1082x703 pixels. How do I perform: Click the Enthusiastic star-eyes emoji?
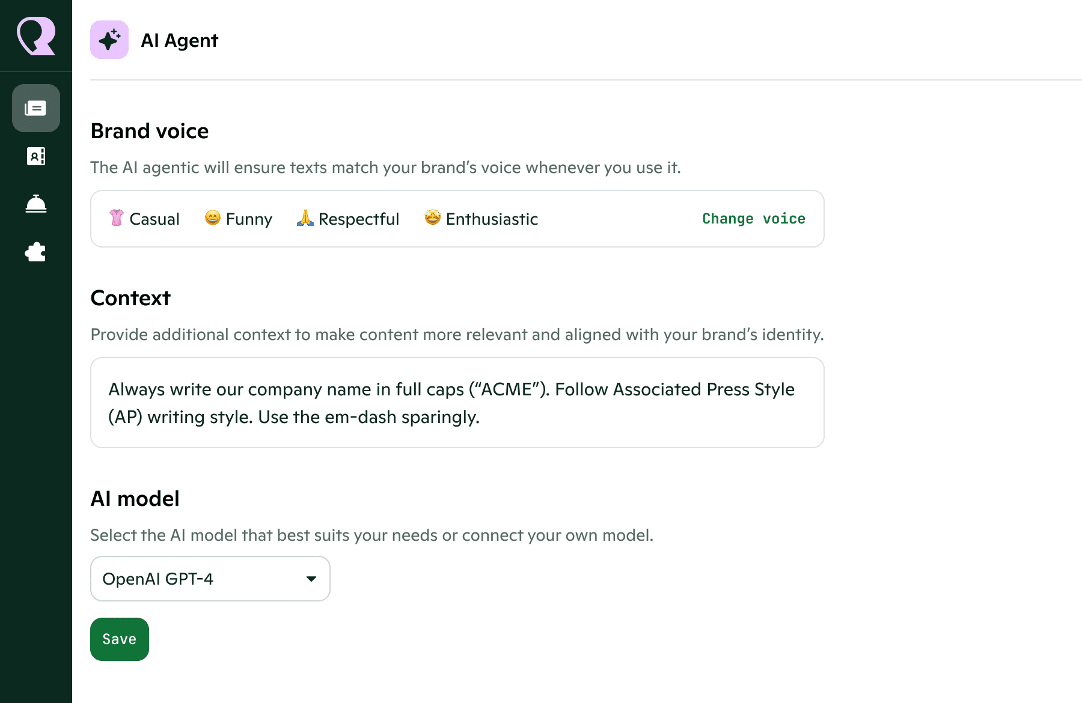(433, 218)
